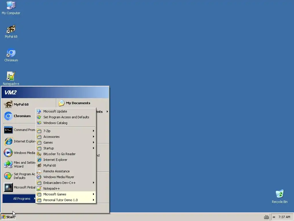Expand the Personal Tutor Demo 1.0 folder
This screenshot has width=294, height=221.
tap(66, 200)
